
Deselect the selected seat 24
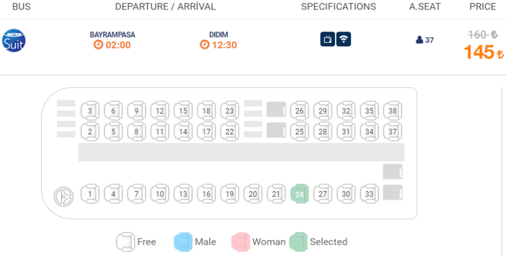pos(299,194)
